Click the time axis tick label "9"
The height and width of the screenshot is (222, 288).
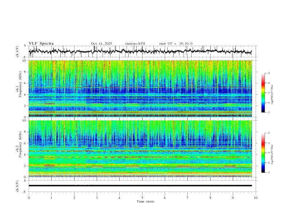pos(233,198)
